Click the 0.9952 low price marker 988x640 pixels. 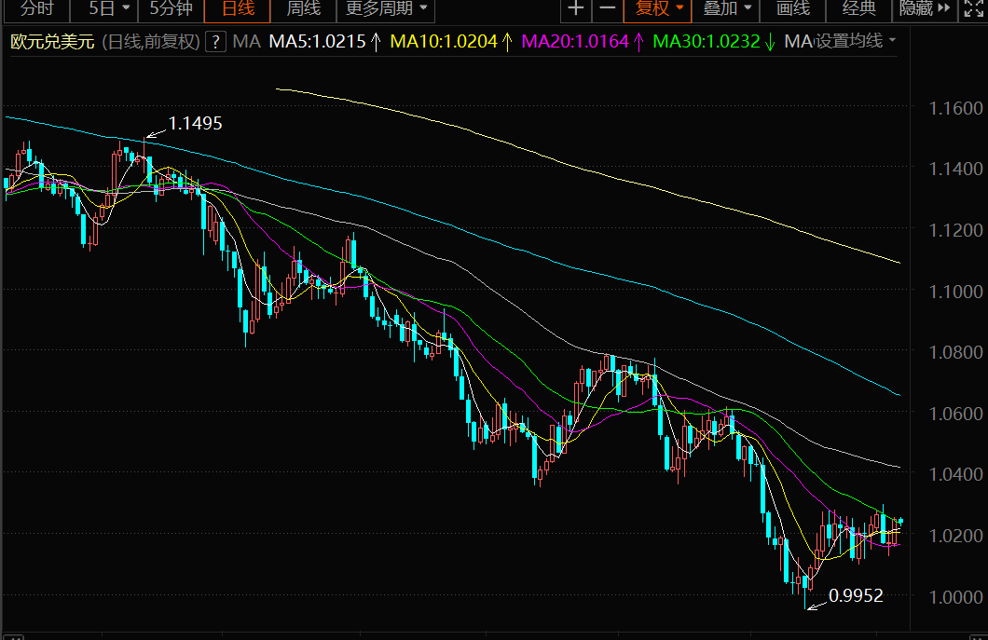click(855, 595)
